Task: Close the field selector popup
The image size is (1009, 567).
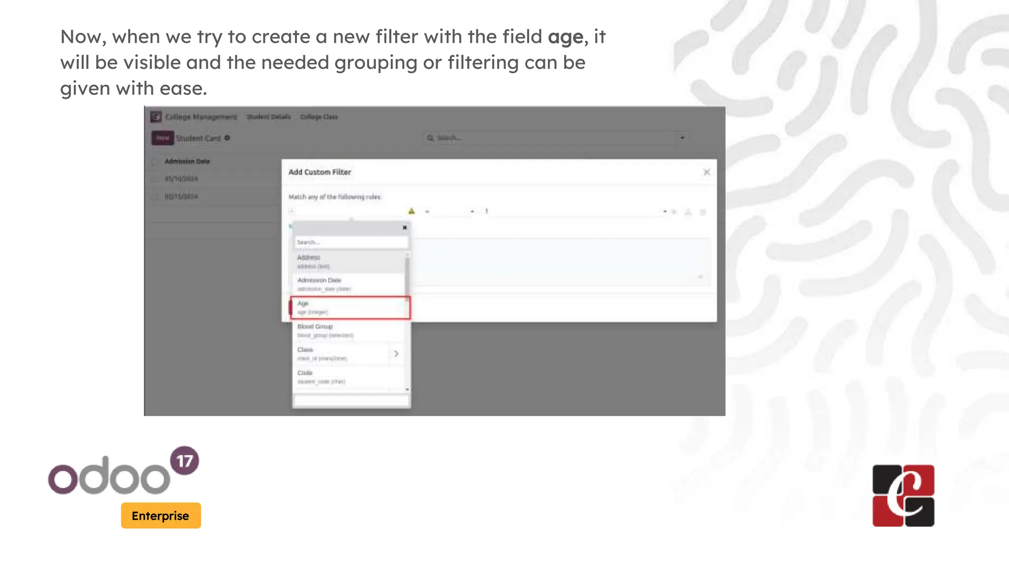Action: coord(404,227)
